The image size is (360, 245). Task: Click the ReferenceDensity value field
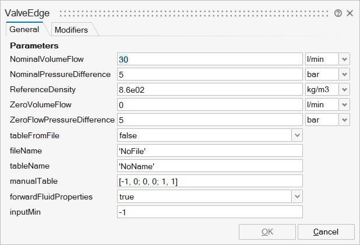click(x=210, y=90)
